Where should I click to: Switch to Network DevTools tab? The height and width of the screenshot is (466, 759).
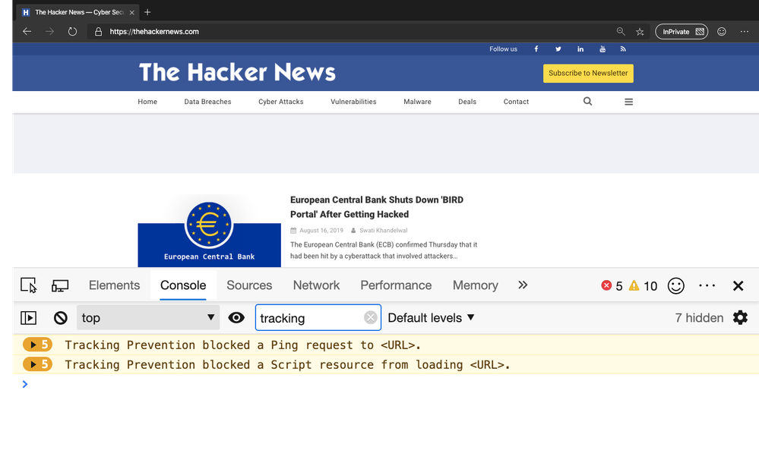[x=316, y=285]
